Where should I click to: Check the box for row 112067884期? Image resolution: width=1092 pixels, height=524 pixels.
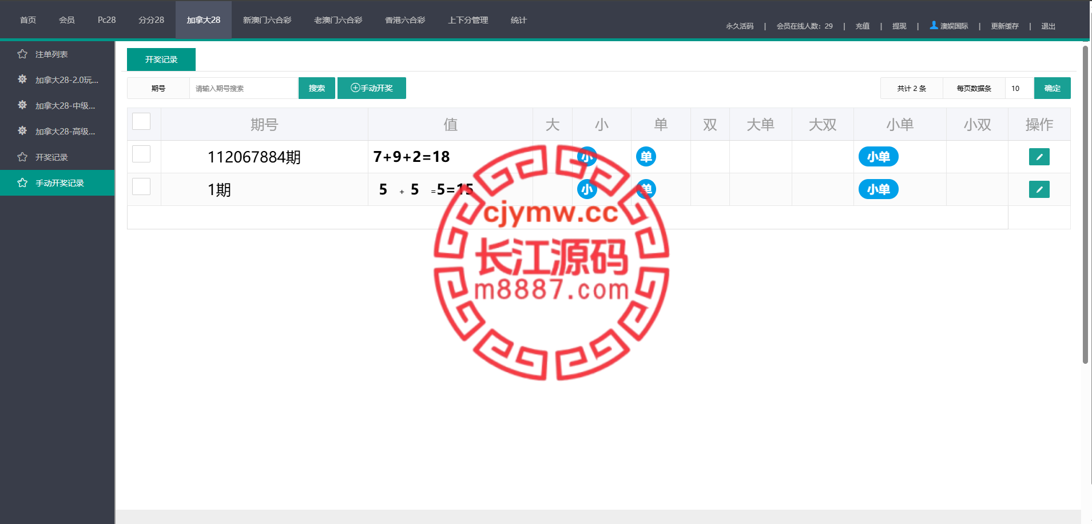click(141, 154)
